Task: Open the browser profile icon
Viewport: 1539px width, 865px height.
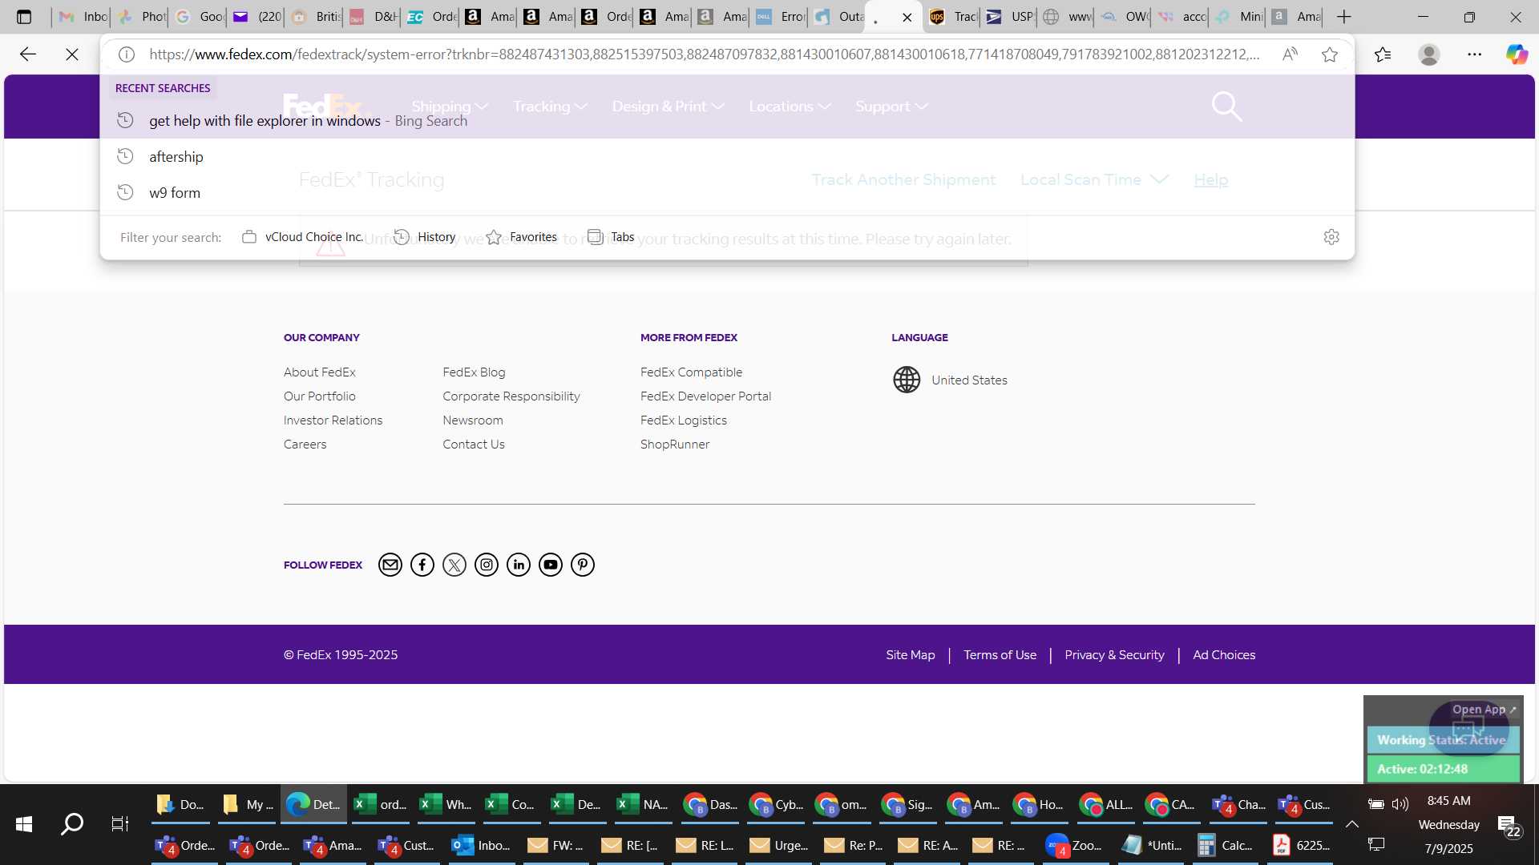Action: pyautogui.click(x=1428, y=54)
